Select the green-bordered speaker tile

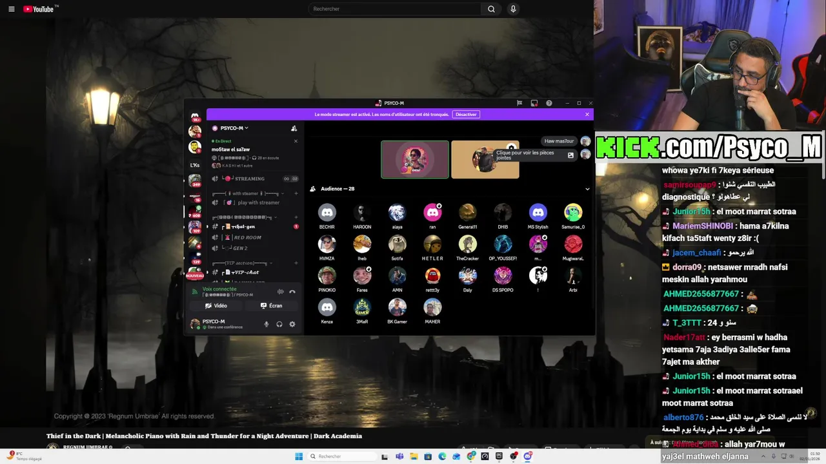tap(415, 159)
